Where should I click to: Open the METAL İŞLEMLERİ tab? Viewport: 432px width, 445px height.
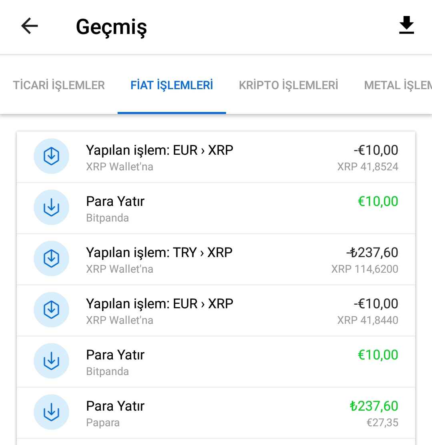pyautogui.click(x=398, y=85)
